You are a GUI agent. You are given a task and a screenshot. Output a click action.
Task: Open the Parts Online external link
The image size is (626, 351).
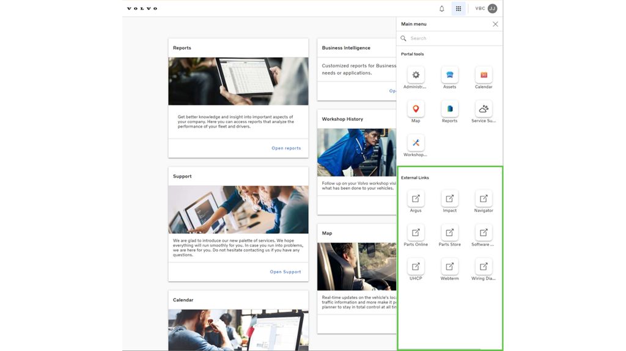416,233
